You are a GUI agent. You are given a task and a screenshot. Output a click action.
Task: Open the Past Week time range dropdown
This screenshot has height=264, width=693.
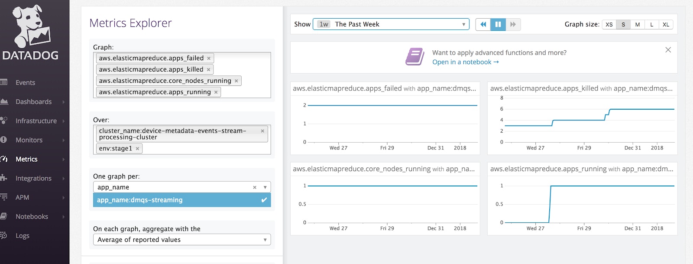pyautogui.click(x=391, y=24)
